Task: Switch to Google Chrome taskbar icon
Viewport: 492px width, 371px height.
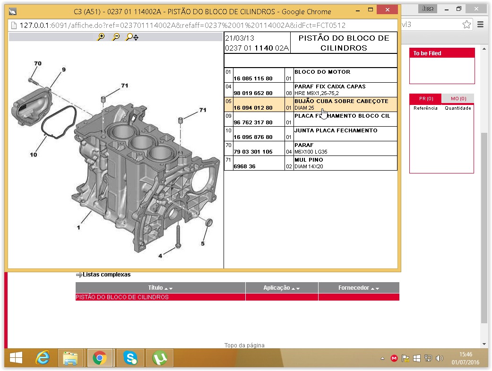Action: (100, 358)
